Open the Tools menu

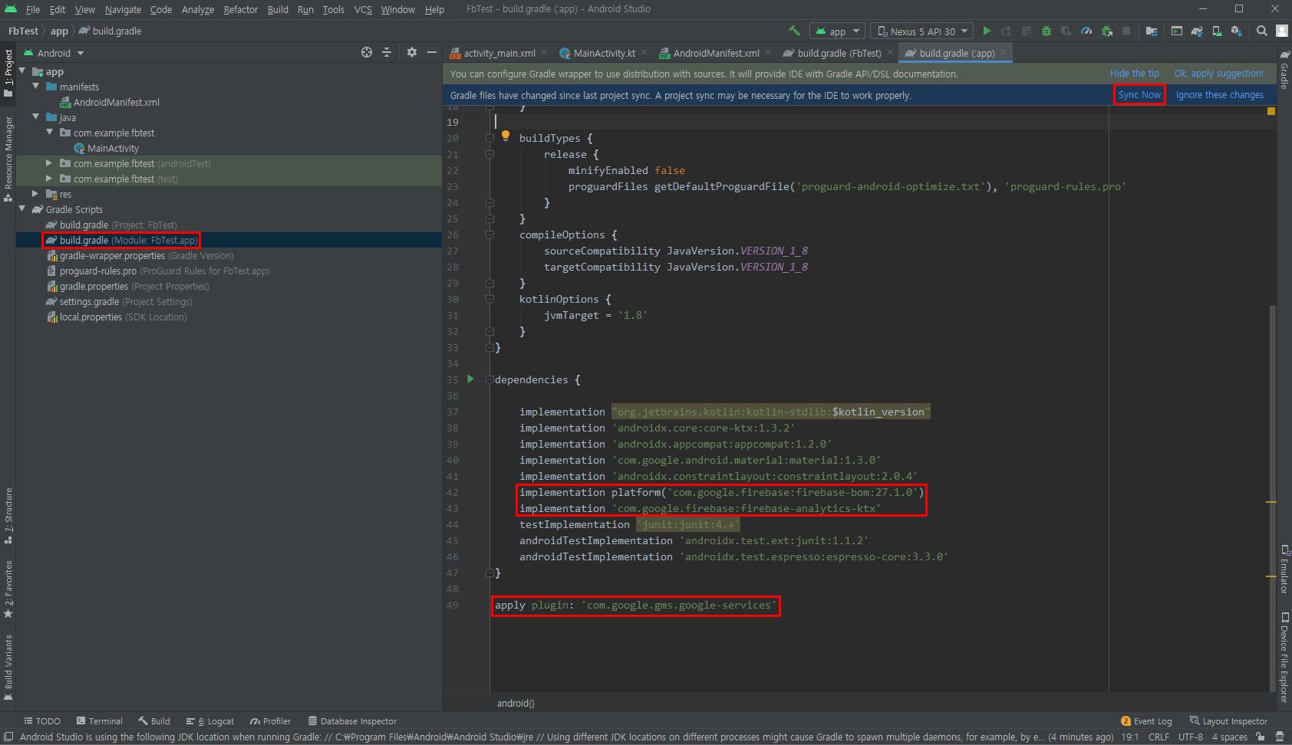click(x=333, y=9)
